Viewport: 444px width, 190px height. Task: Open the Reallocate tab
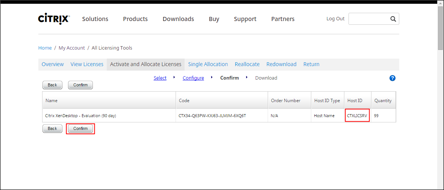coord(247,64)
